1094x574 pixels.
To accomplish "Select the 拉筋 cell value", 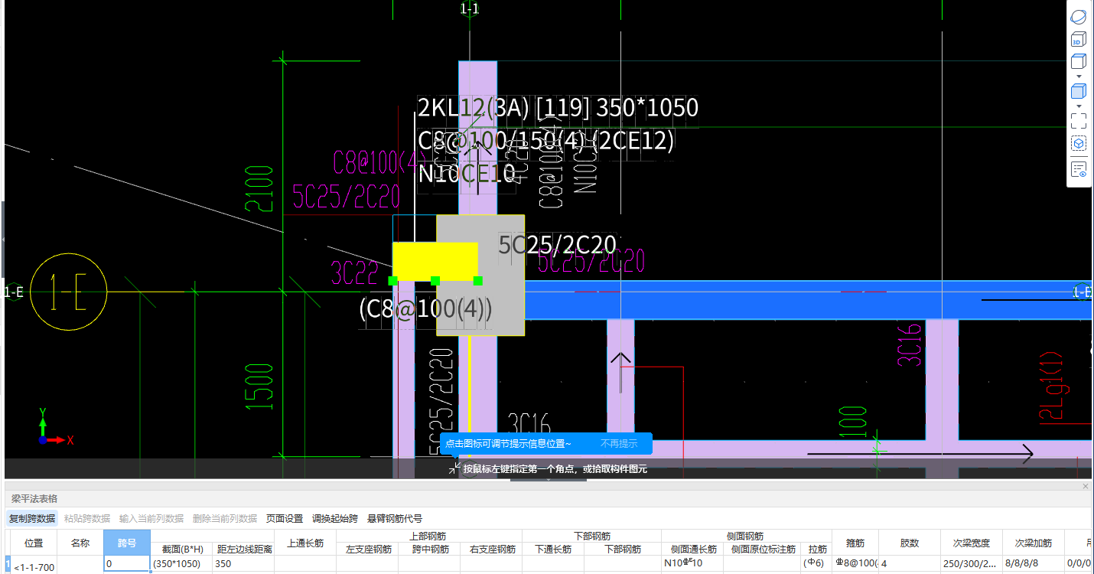I will 816,564.
